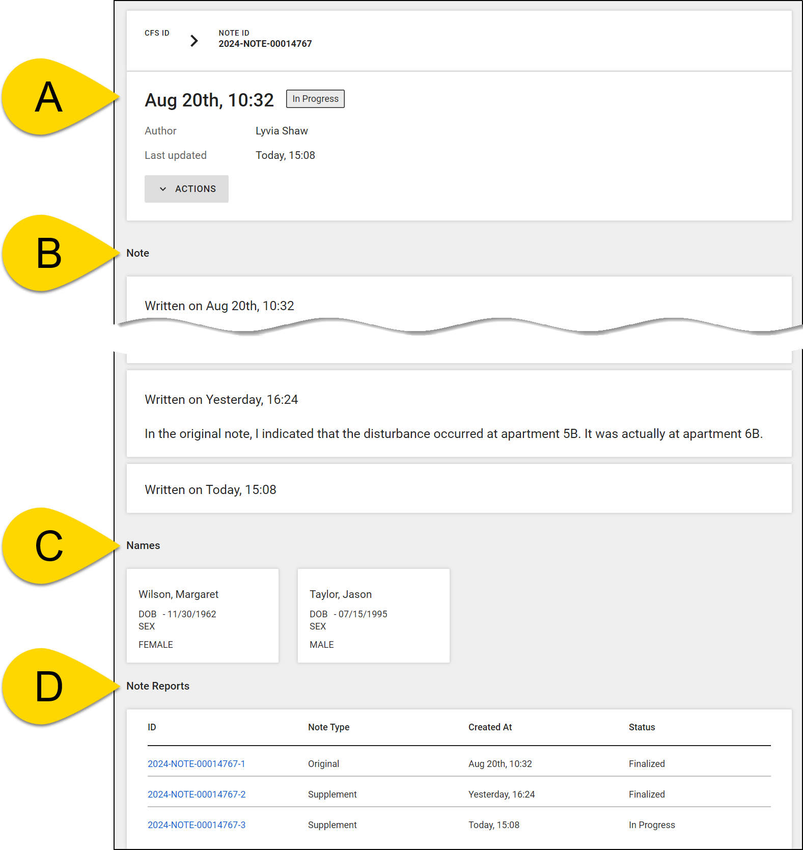803x850 pixels.
Task: Click the chevron inside the ACTIONS button
Action: point(163,189)
